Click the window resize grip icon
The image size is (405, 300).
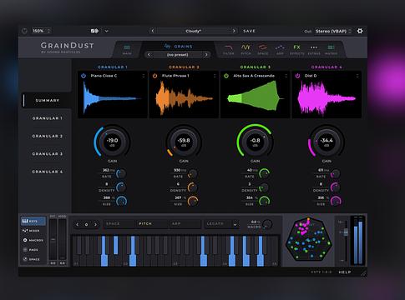[363, 273]
